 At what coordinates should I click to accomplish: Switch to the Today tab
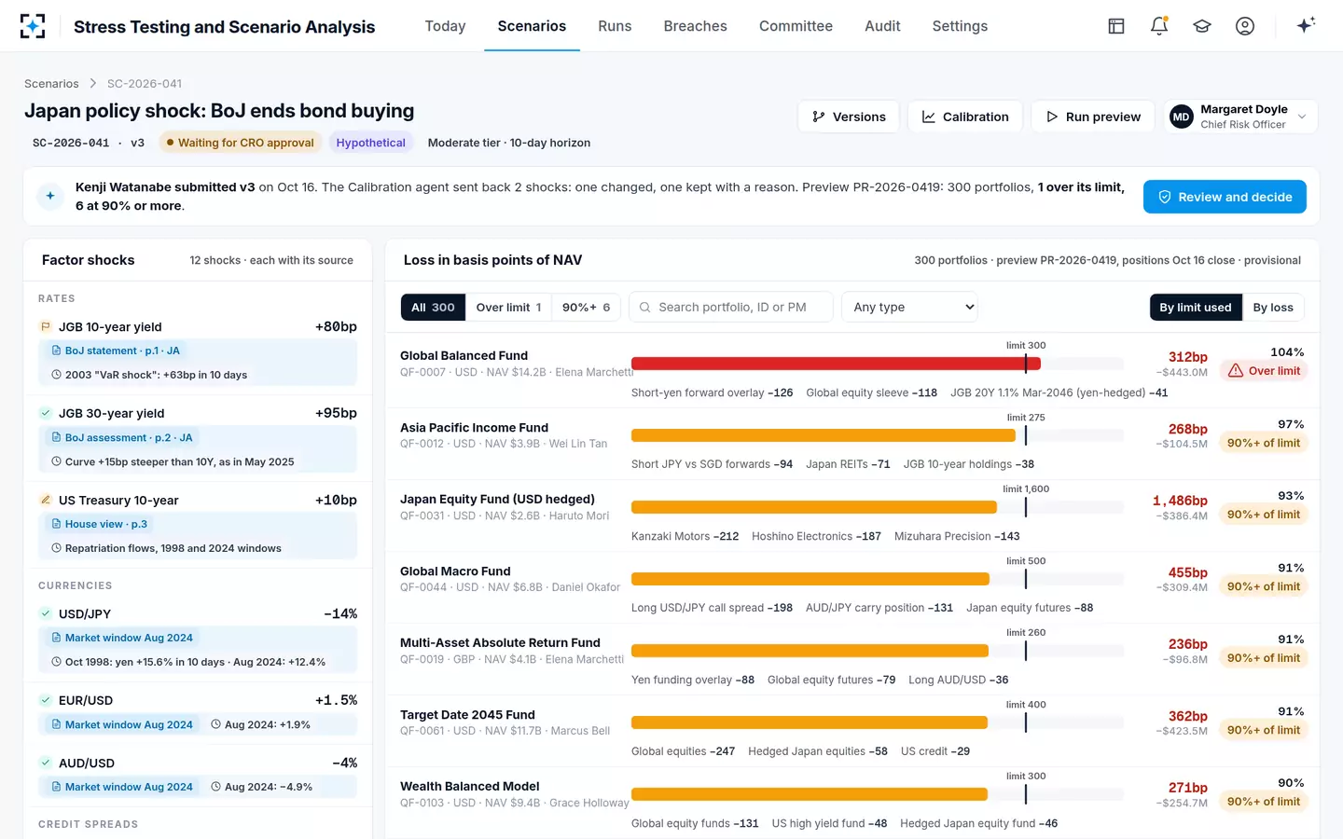(x=445, y=26)
